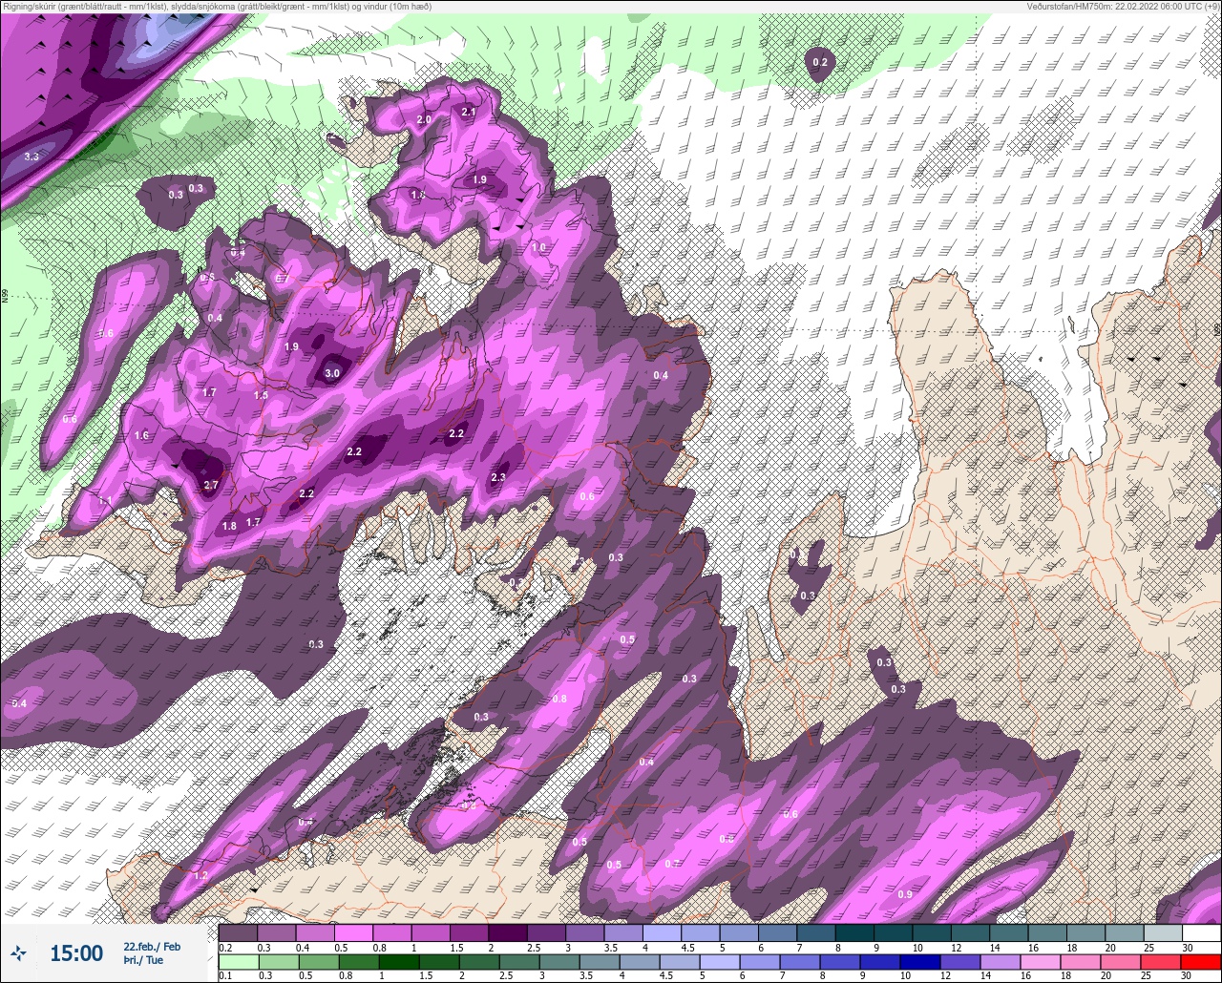Click the compass star icon beside 15:00

[x=18, y=952]
